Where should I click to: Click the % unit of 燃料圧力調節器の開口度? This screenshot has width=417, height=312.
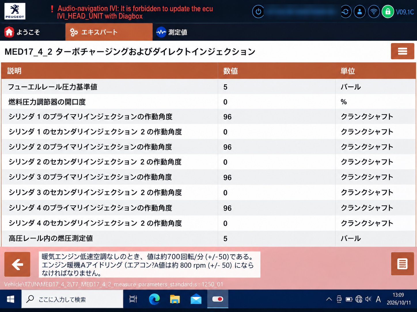(x=344, y=102)
